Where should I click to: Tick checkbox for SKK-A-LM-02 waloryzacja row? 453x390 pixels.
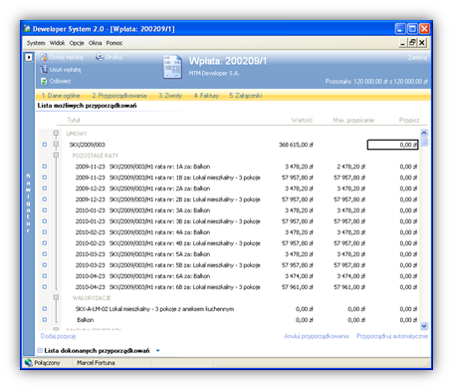[x=45, y=309]
